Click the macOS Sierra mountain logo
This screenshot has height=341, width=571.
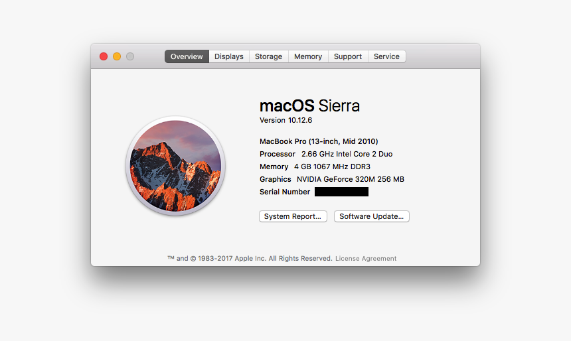click(x=175, y=166)
